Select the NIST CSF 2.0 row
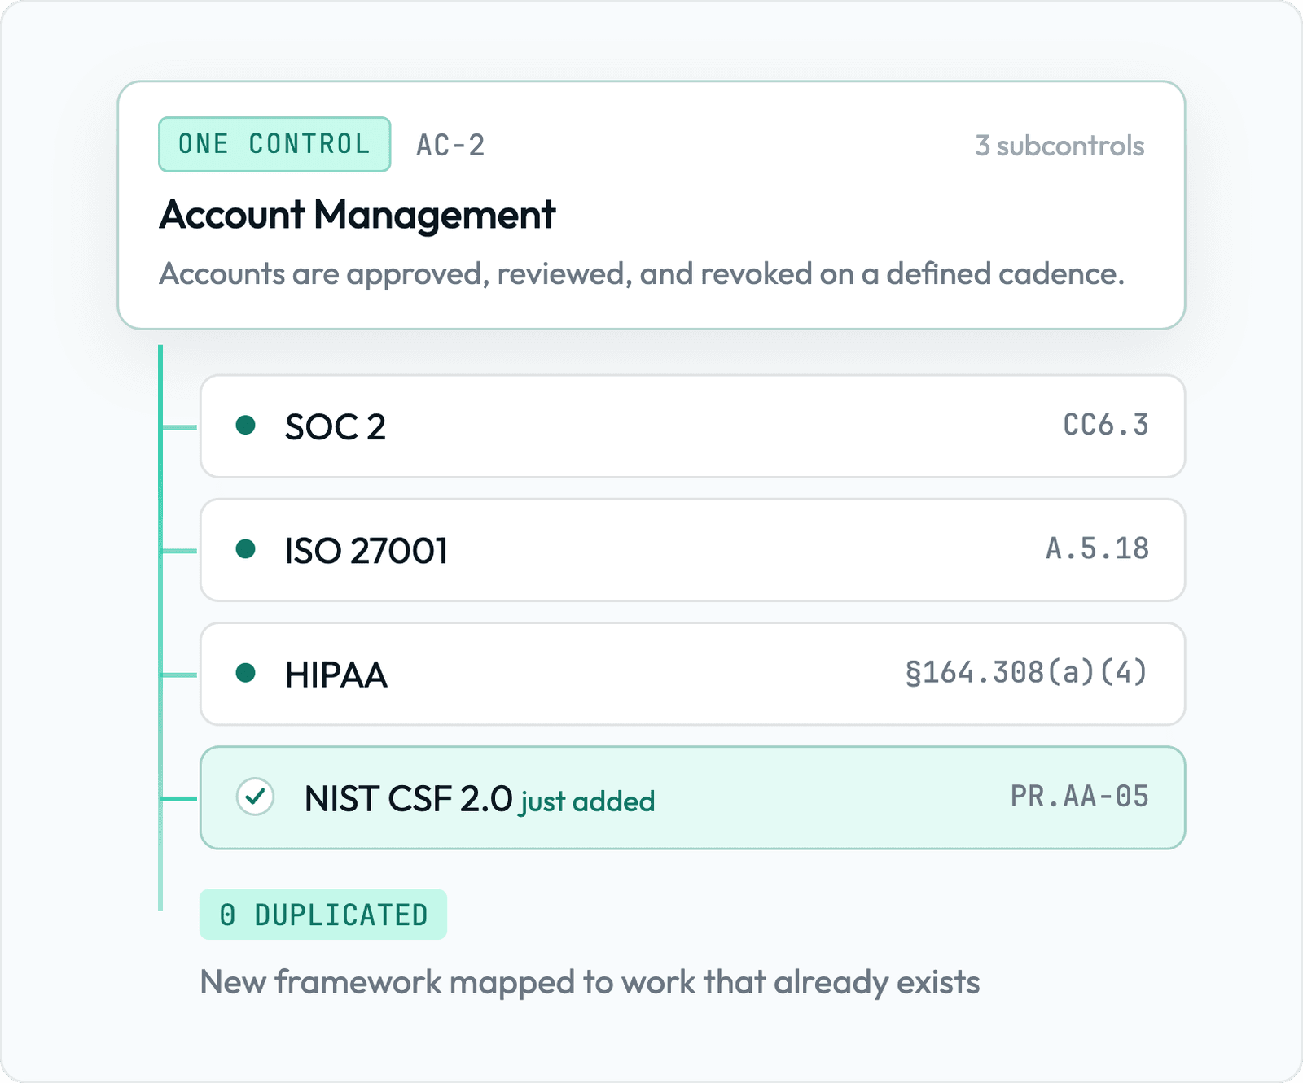The height and width of the screenshot is (1083, 1303). (692, 797)
